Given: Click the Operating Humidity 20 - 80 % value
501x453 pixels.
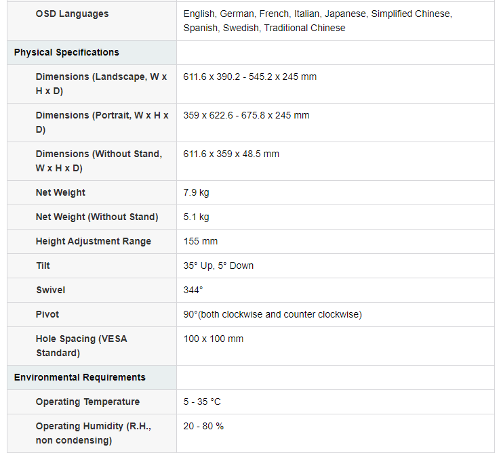Looking at the screenshot, I should coord(203,426).
